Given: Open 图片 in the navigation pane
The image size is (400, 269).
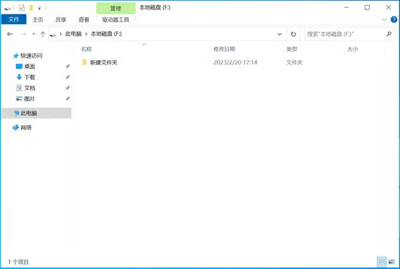Looking at the screenshot, I should point(30,98).
